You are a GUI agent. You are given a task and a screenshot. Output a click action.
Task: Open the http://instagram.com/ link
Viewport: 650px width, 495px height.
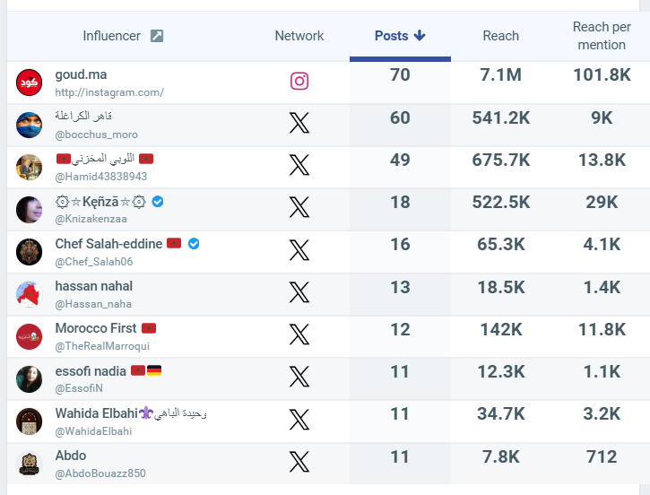pyautogui.click(x=109, y=92)
